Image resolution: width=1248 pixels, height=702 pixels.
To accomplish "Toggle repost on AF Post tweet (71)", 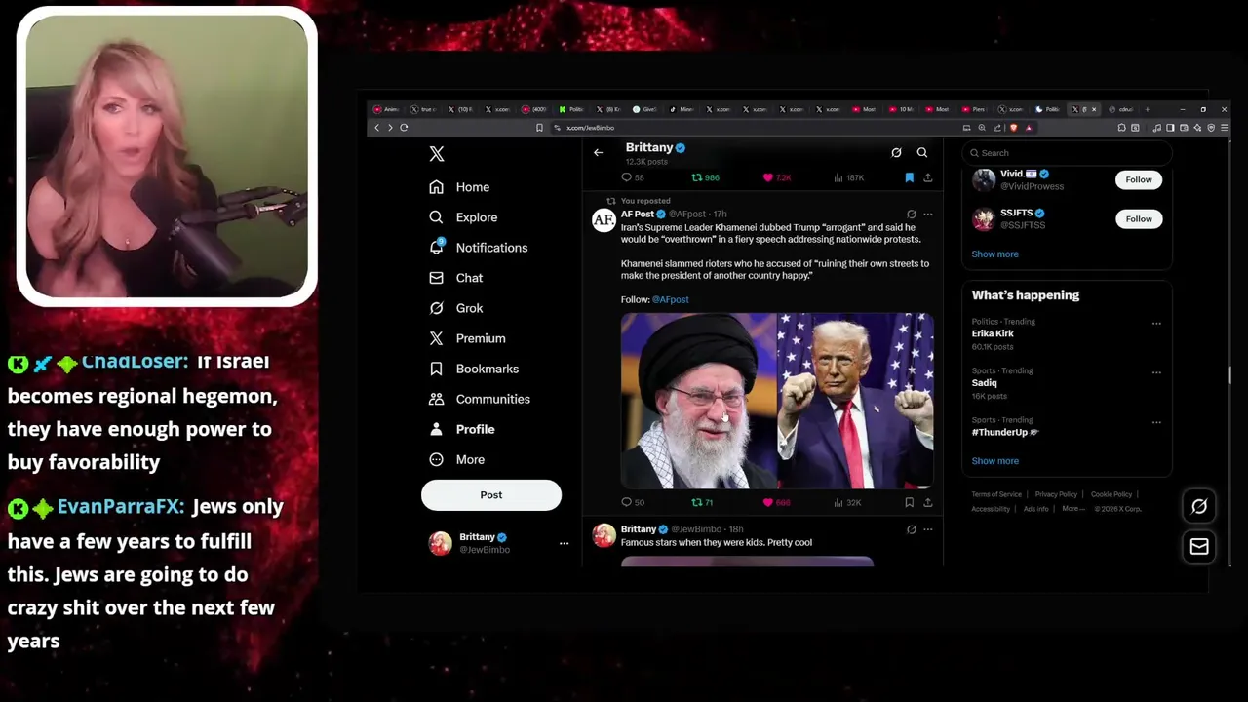I will point(702,502).
